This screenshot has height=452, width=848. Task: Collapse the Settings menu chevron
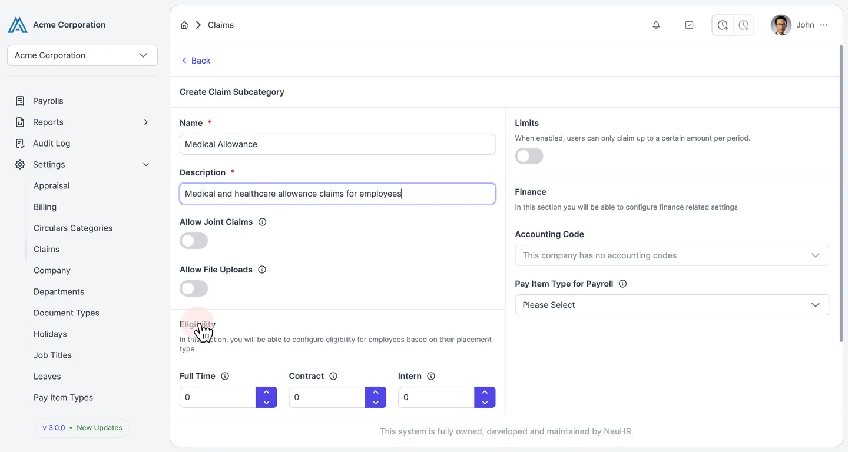point(146,164)
